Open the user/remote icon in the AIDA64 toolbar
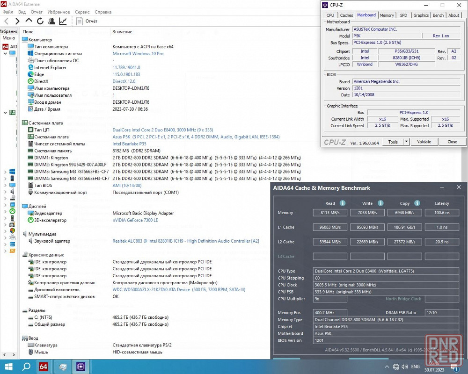468x374 pixels. pos(51,21)
